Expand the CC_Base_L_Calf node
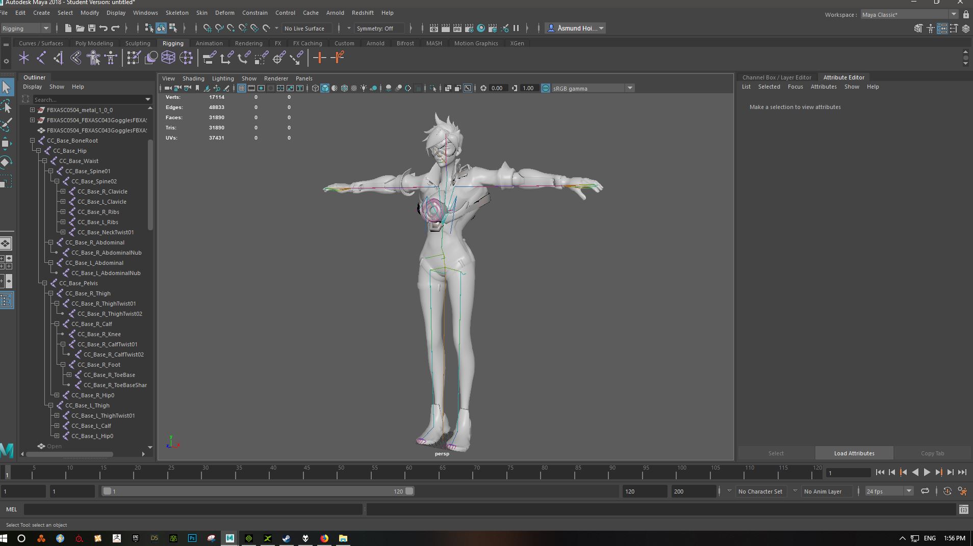Image resolution: width=973 pixels, height=546 pixels. 57,426
